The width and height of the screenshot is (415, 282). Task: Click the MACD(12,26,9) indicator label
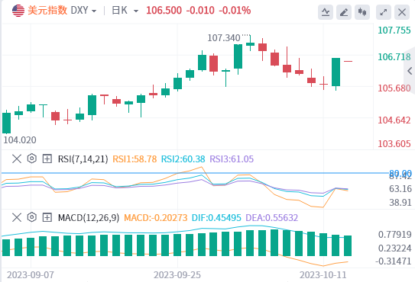89,218
